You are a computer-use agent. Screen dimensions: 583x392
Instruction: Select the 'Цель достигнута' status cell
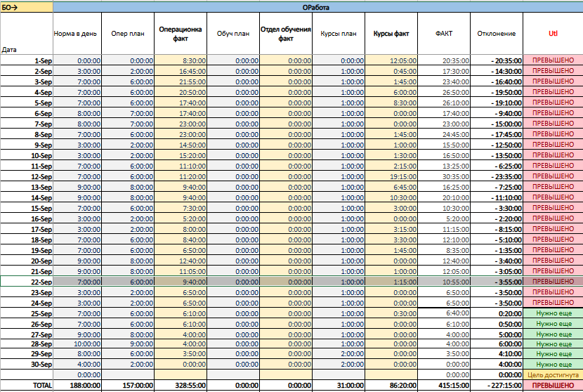(553, 375)
